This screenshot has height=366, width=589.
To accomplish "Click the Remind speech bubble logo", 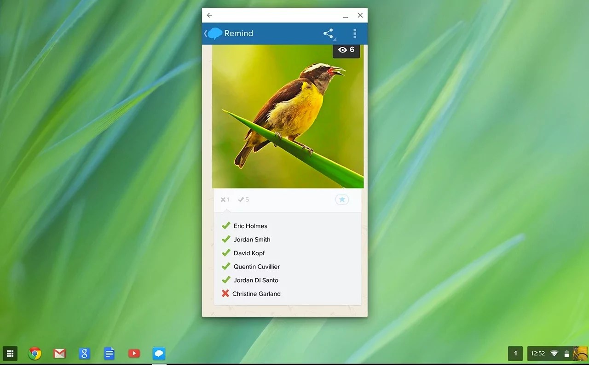I will [214, 33].
